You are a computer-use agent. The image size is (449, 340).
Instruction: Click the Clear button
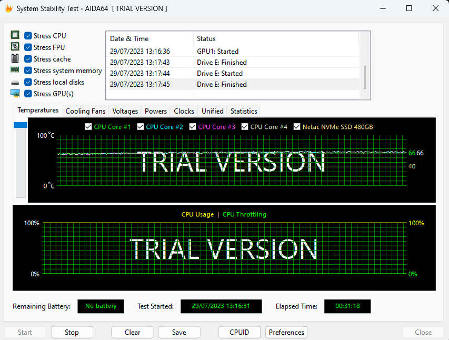coord(132,332)
